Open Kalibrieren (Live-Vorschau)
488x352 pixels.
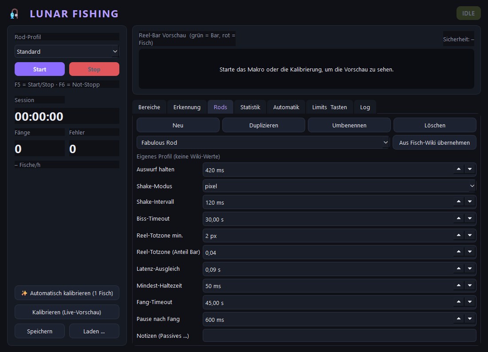point(67,312)
